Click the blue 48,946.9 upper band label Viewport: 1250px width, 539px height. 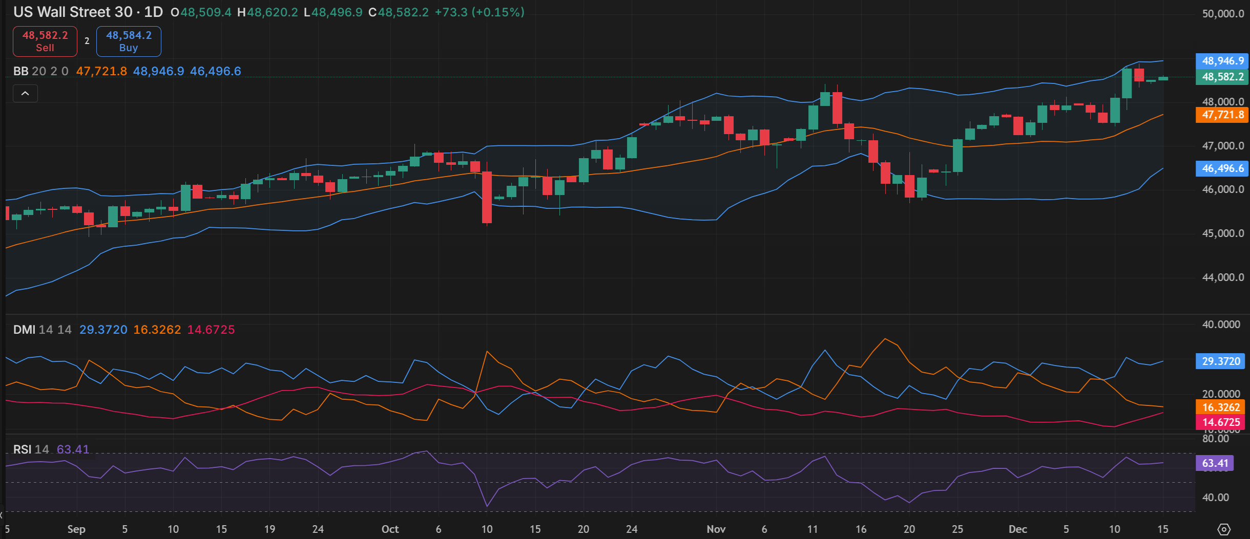pyautogui.click(x=1222, y=61)
